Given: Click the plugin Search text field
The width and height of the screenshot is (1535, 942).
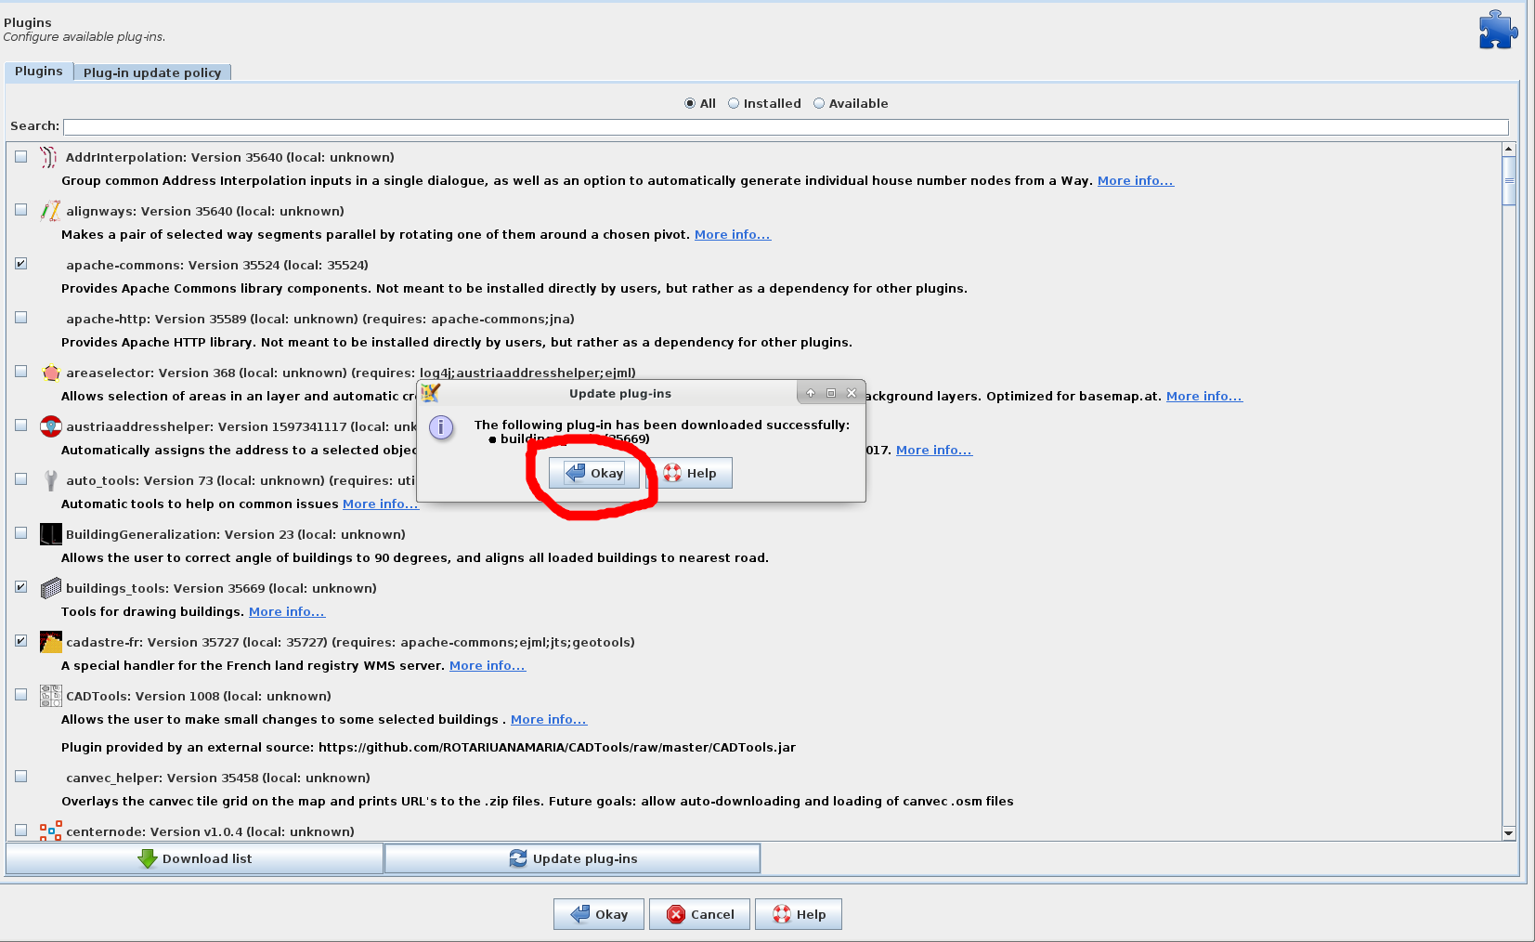Looking at the screenshot, I should tap(785, 126).
